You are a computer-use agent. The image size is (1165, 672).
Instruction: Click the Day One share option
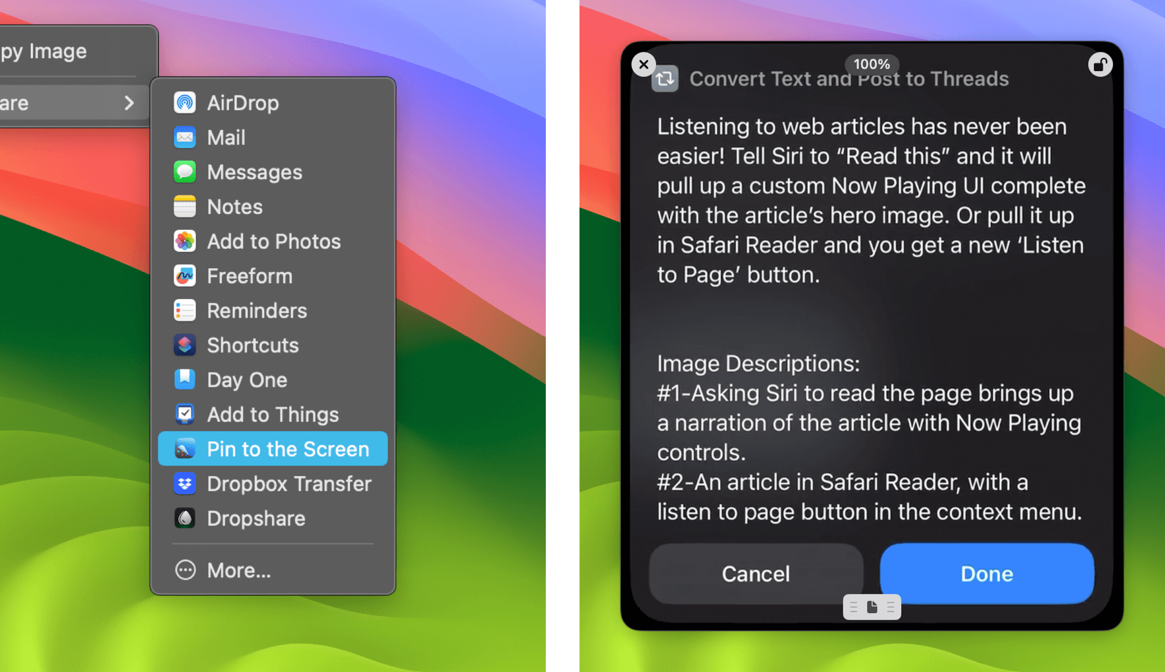[x=247, y=379]
